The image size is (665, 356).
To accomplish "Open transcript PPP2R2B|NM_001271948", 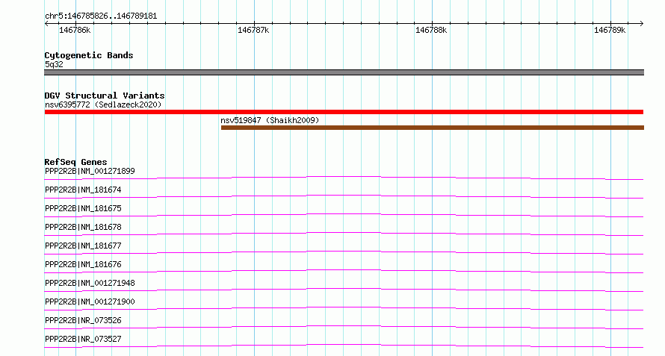I will point(90,283).
